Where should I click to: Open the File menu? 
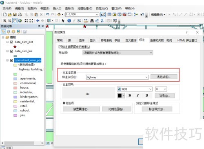7,9
